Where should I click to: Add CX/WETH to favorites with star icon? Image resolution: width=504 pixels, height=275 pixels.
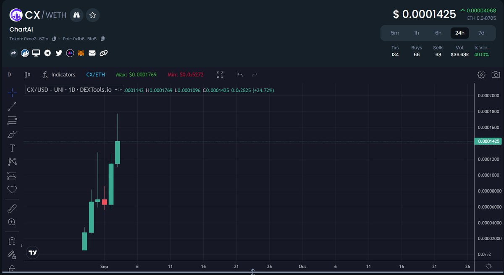point(92,15)
